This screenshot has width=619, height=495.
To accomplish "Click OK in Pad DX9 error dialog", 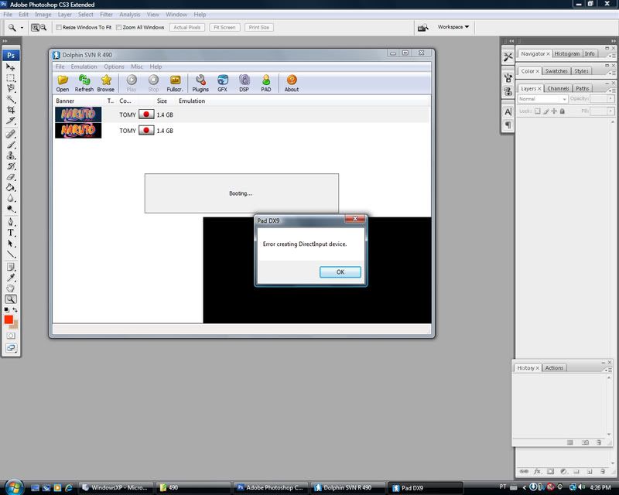I will 340,272.
